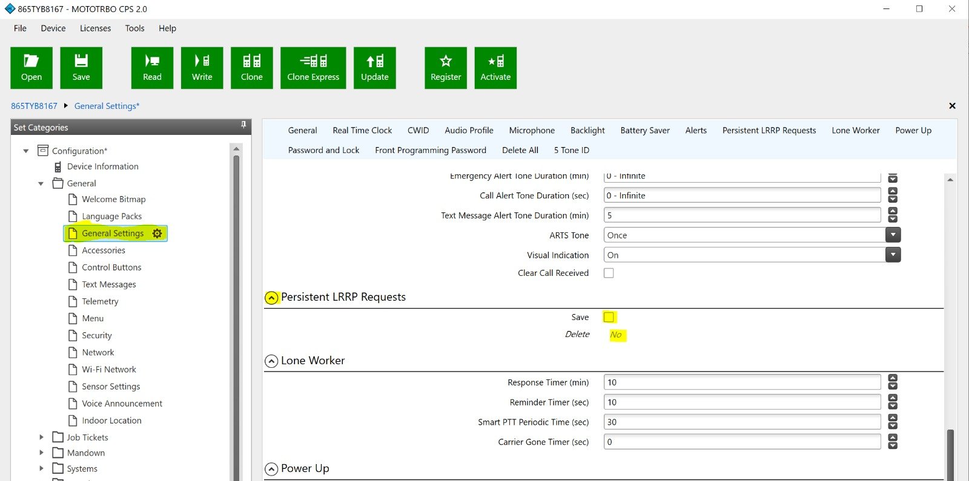
Task: Click the Open toolbar button
Action: click(x=31, y=68)
